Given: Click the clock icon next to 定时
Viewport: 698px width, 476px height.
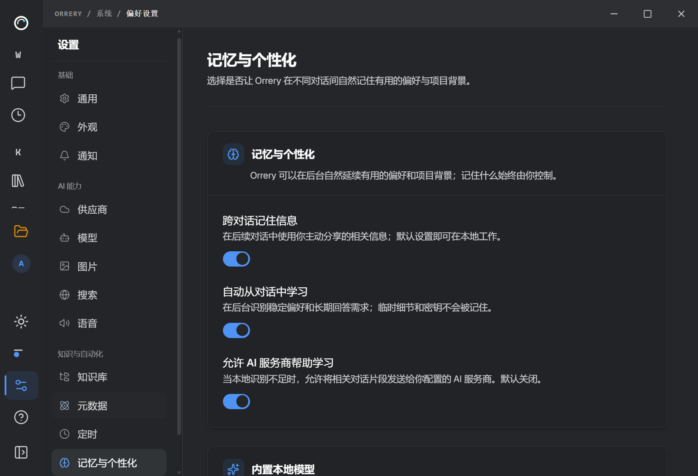Looking at the screenshot, I should (64, 434).
